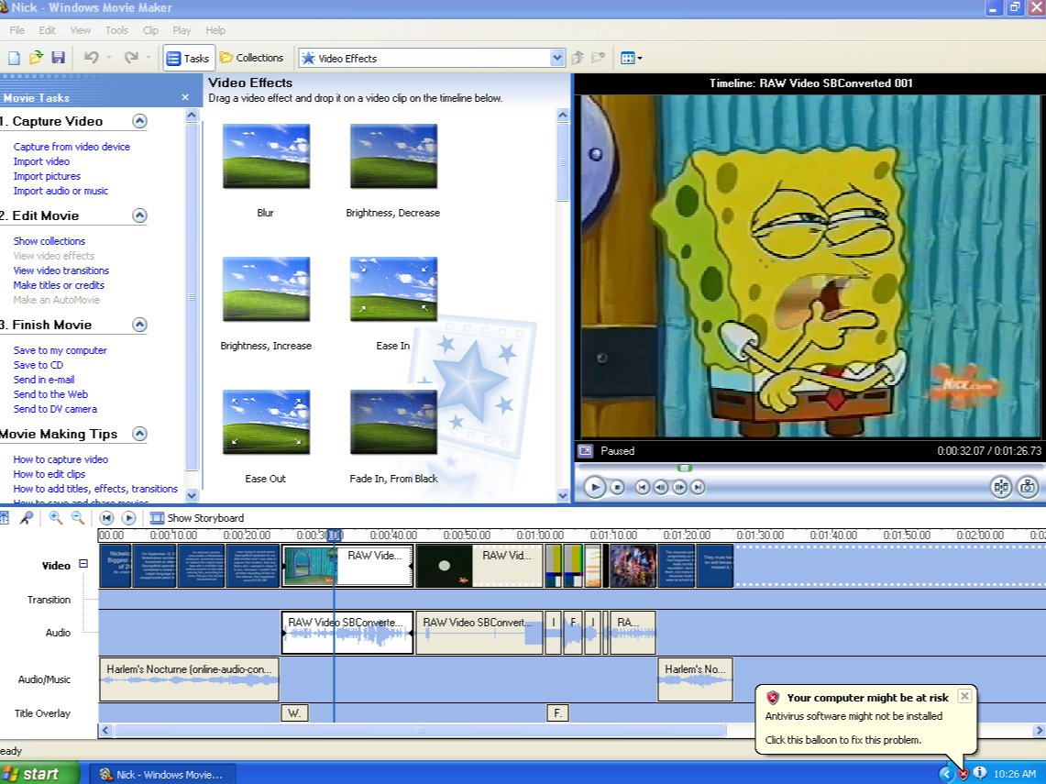Click the Zoom Timeline Out magnifier
Image resolution: width=1046 pixels, height=784 pixels.
(x=77, y=518)
